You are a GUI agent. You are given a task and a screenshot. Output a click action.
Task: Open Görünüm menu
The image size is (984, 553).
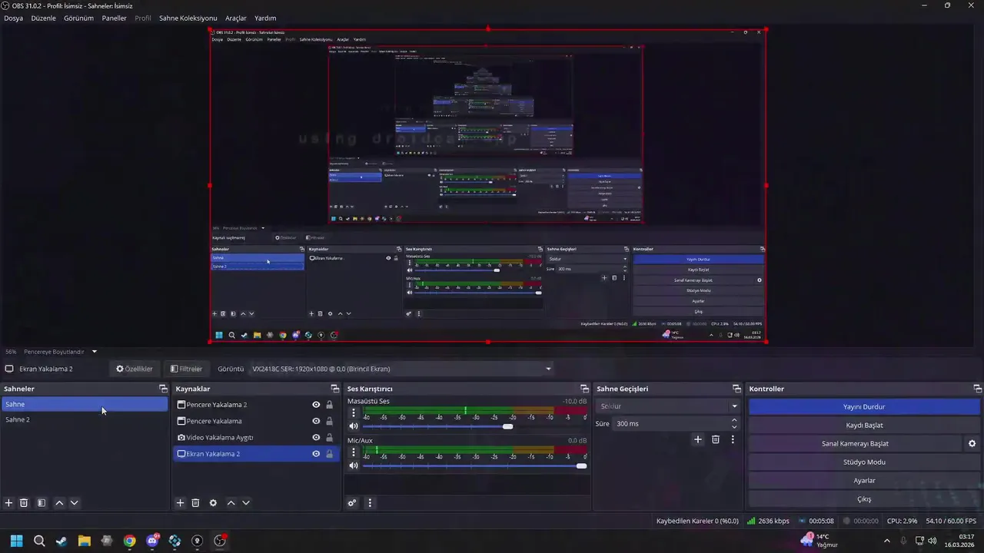pos(78,18)
